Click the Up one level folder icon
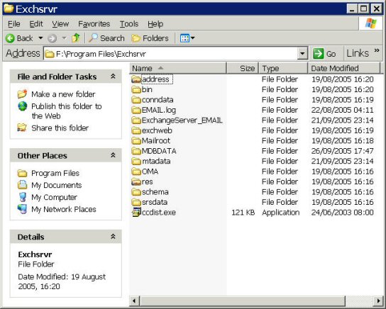386x309 pixels. coord(76,38)
